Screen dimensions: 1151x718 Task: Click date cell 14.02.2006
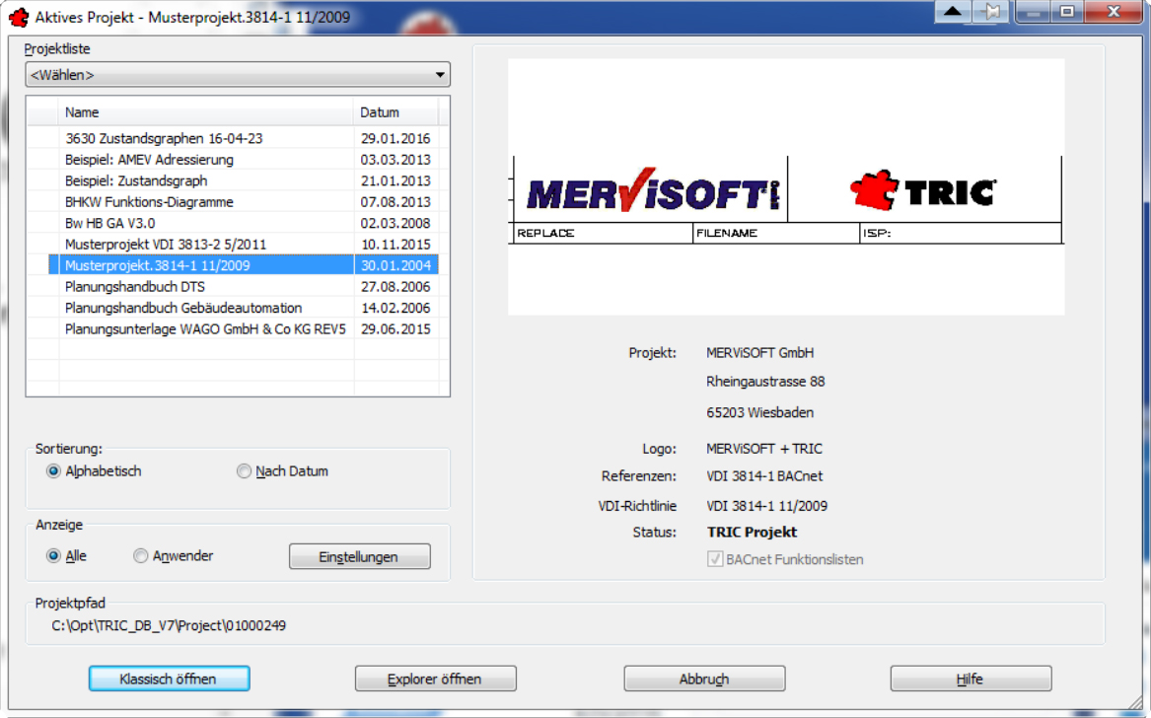coord(396,308)
